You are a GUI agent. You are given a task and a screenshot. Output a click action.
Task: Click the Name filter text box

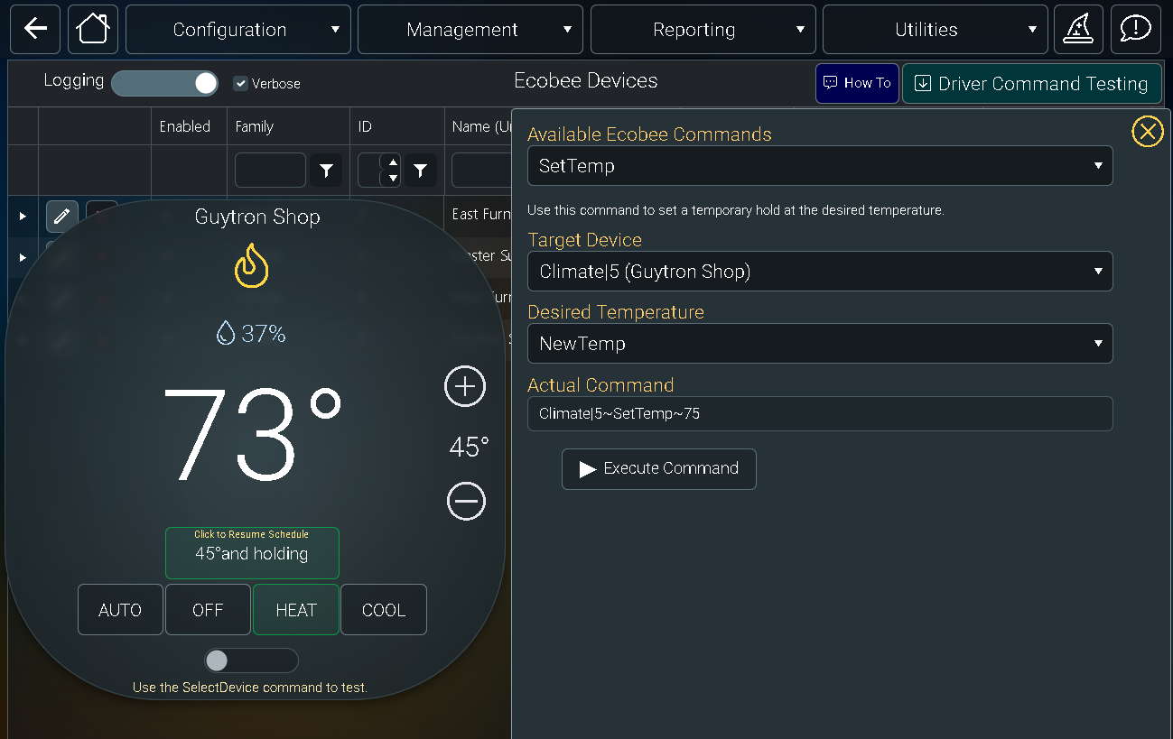point(481,170)
